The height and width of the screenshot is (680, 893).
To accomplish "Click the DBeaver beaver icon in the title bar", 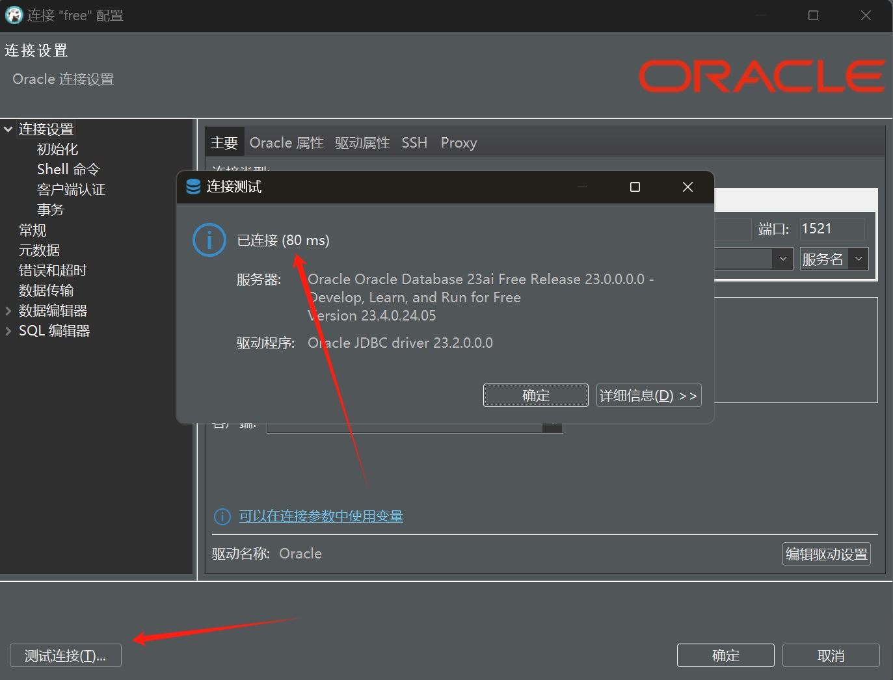I will 14,14.
